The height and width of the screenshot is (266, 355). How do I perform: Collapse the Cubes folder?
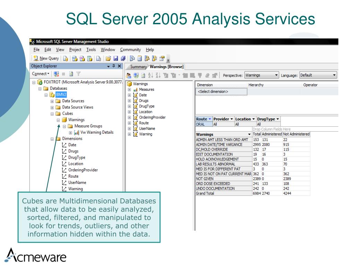(x=52, y=114)
